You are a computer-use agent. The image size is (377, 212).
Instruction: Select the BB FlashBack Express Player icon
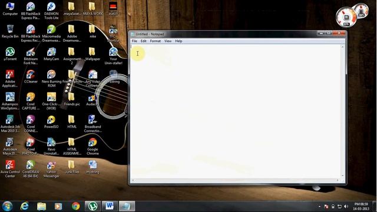pyautogui.click(x=31, y=11)
